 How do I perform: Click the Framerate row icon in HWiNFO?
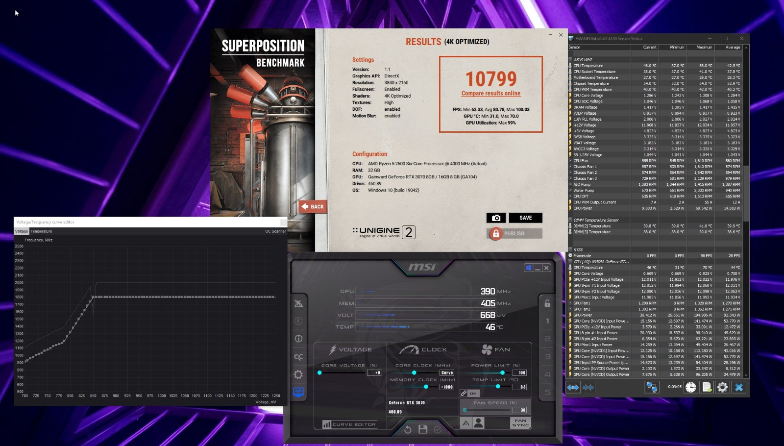570,255
